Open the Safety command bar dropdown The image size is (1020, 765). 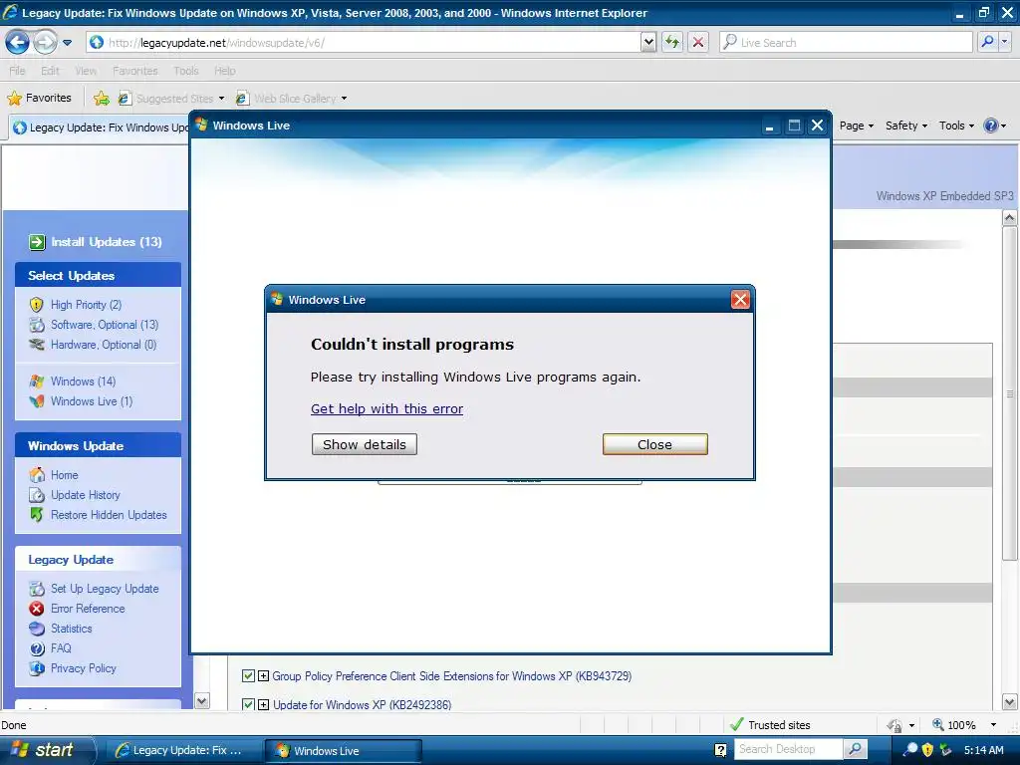pos(906,126)
